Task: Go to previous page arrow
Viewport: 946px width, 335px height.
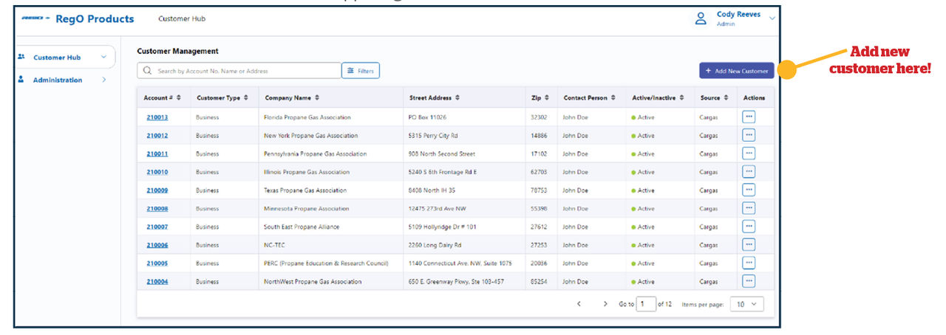Action: coord(579,304)
